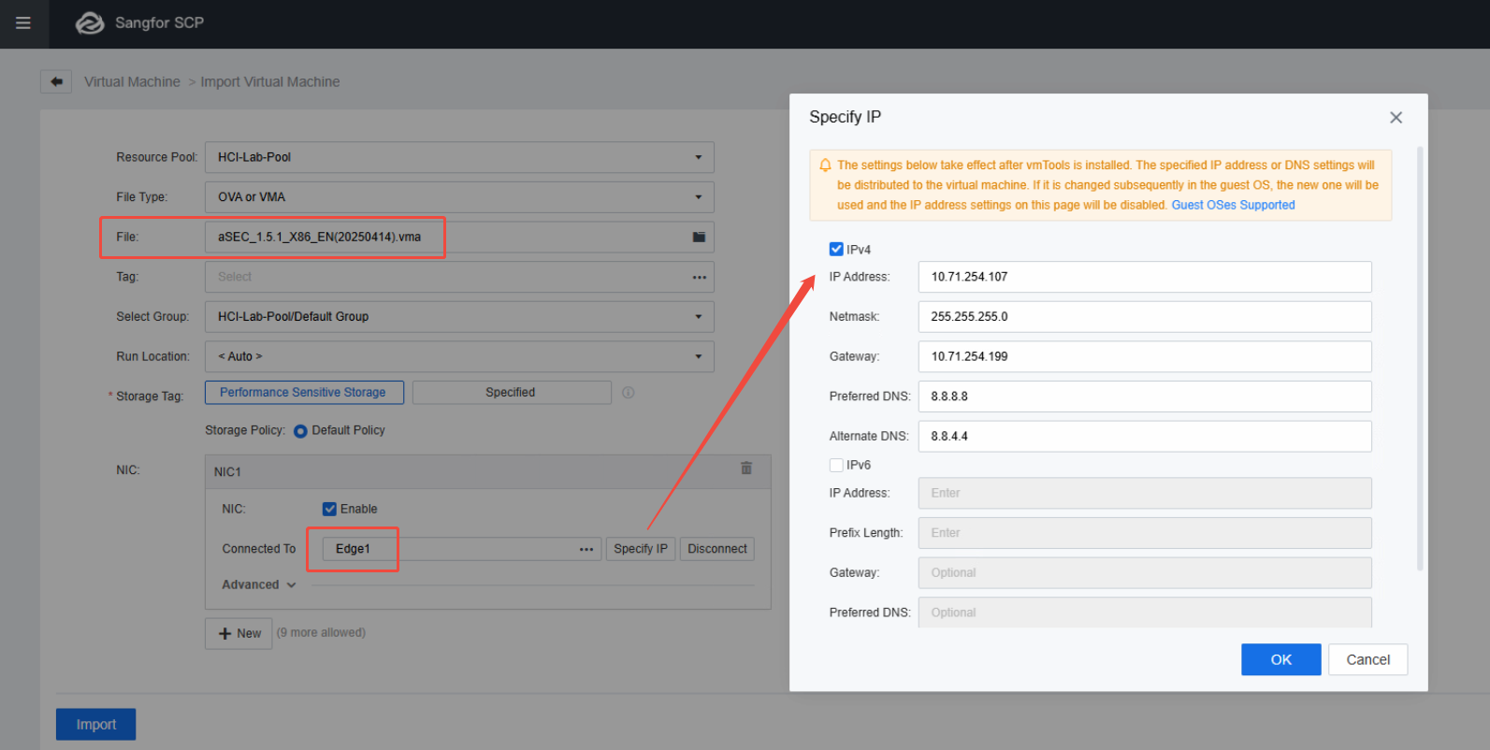Viewport: 1490px width, 750px height.
Task: Click the '(9 more allowed)' text
Action: pyautogui.click(x=321, y=633)
